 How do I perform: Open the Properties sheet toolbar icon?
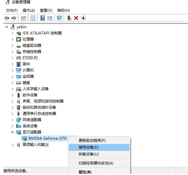33,18
